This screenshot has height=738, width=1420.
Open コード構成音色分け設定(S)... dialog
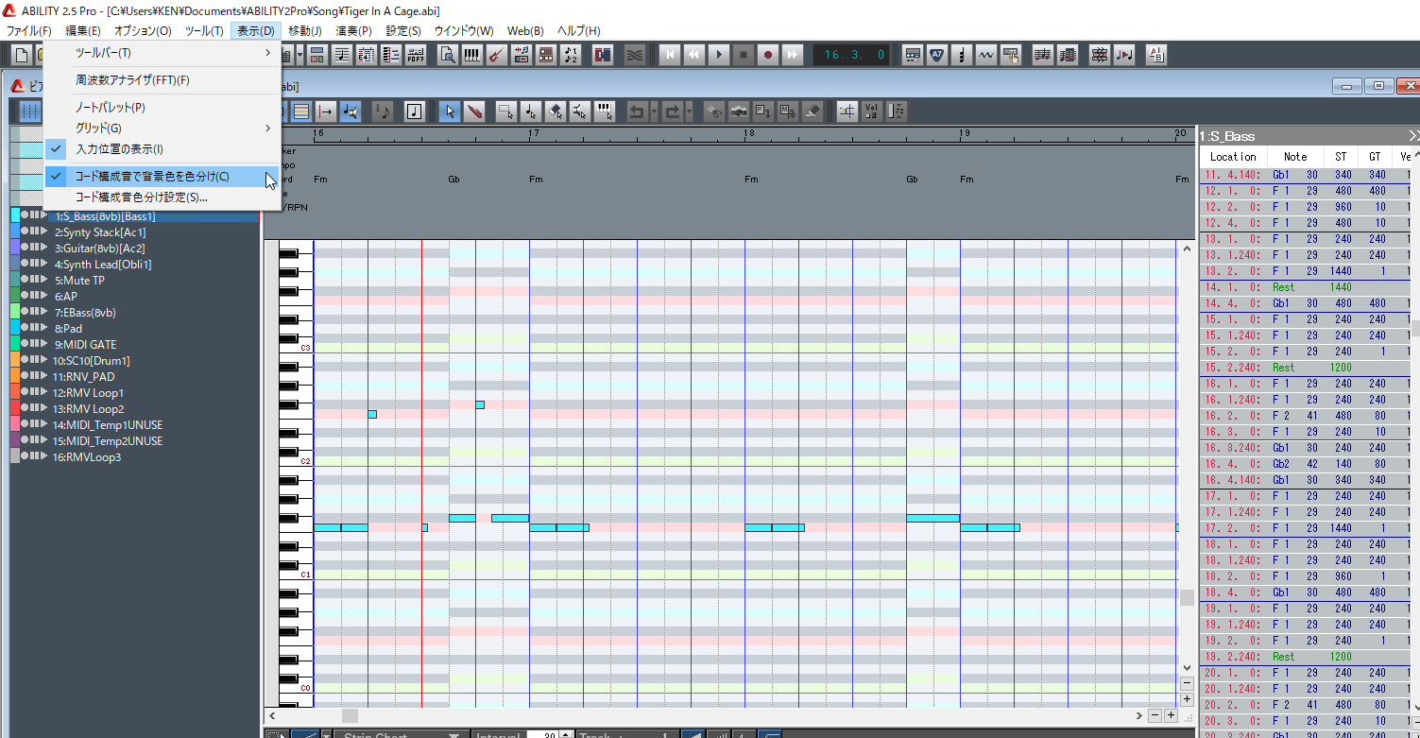[x=163, y=197]
